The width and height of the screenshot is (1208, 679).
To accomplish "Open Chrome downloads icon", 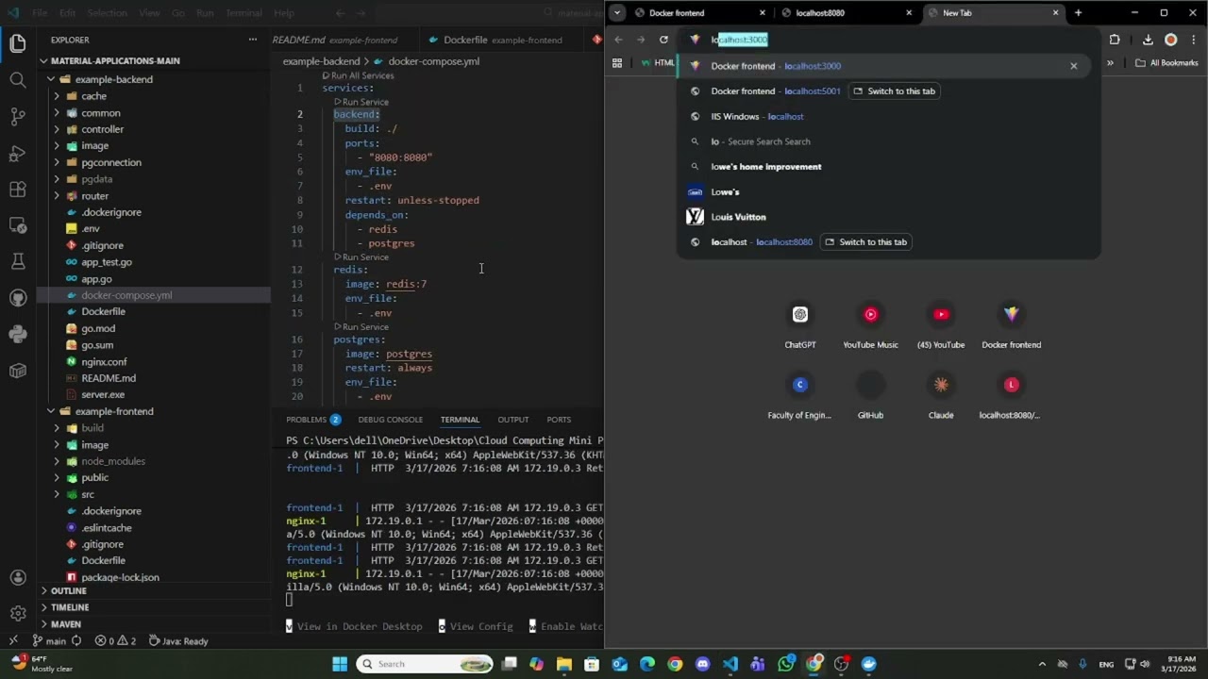I will (x=1148, y=40).
